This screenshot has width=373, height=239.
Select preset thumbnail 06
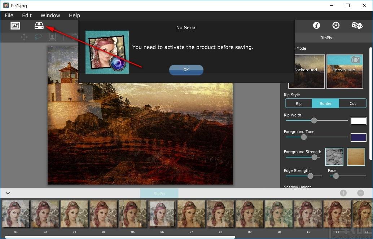pos(162,214)
